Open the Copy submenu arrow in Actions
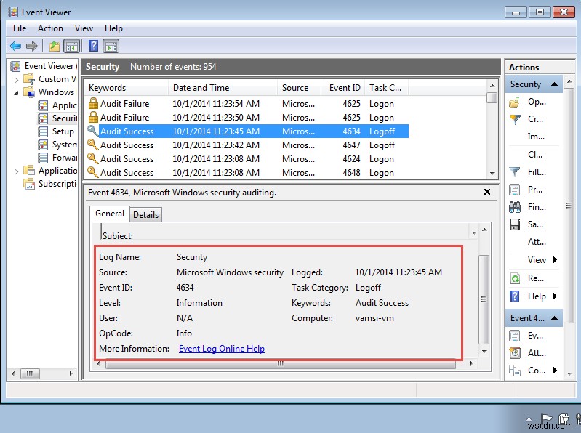581x433 pixels. click(x=555, y=370)
